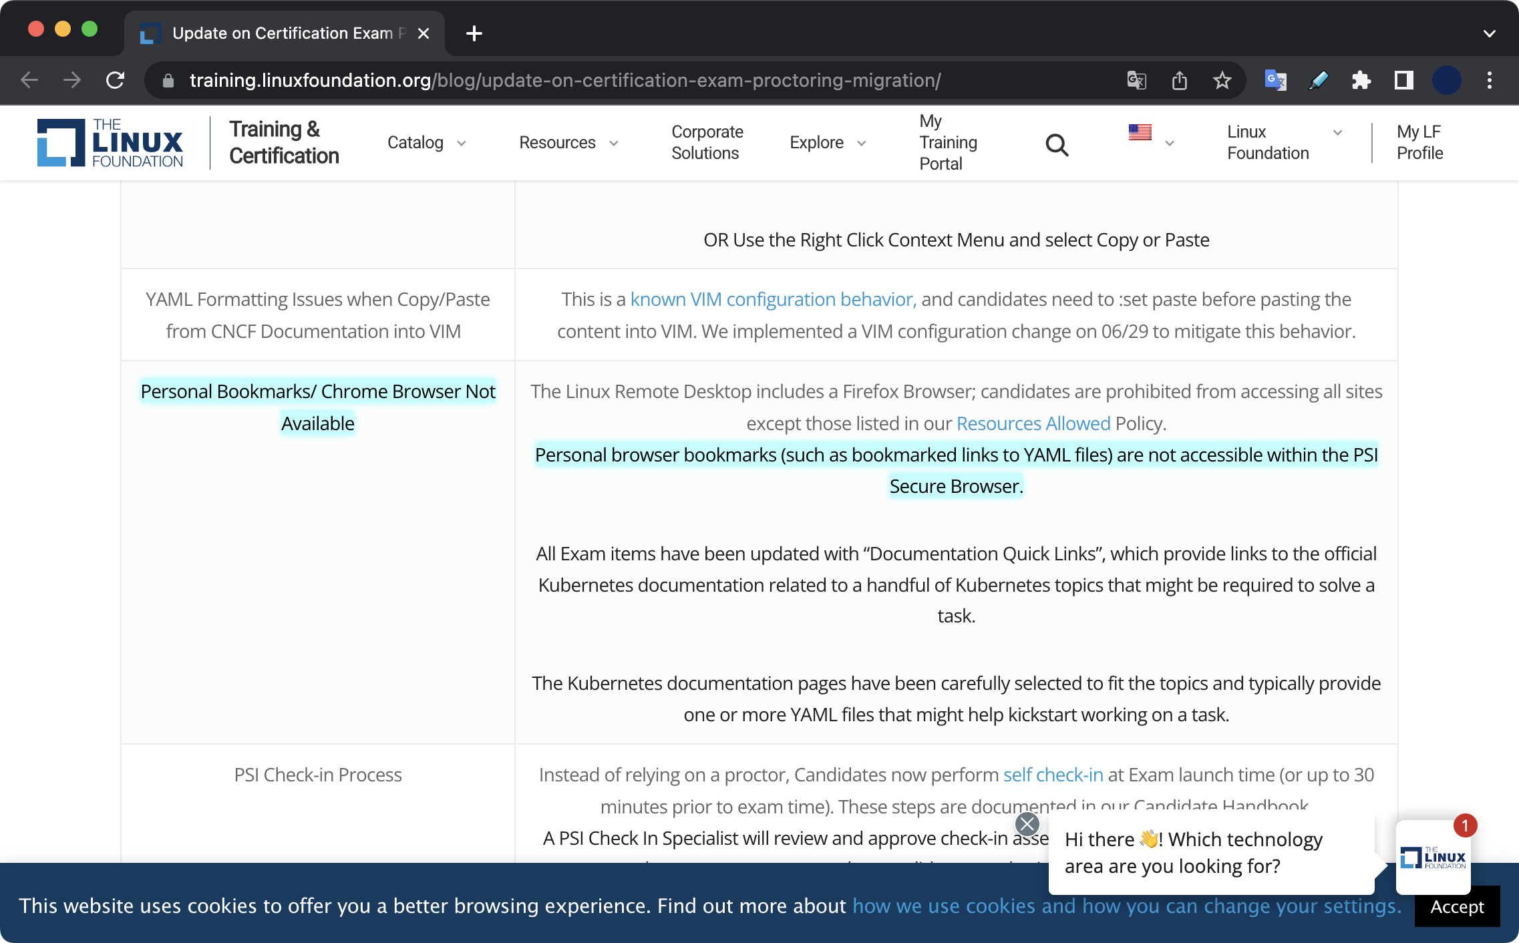The image size is (1519, 943).
Task: Click the URL address bar field
Action: point(564,80)
